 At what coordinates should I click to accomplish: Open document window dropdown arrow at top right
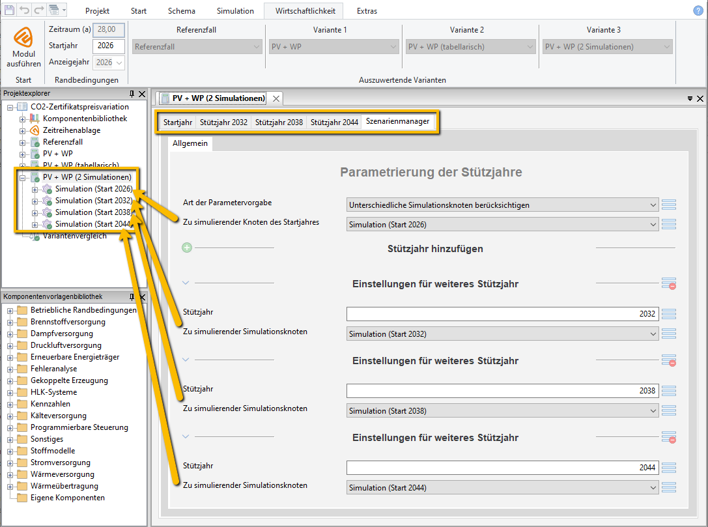coord(690,98)
